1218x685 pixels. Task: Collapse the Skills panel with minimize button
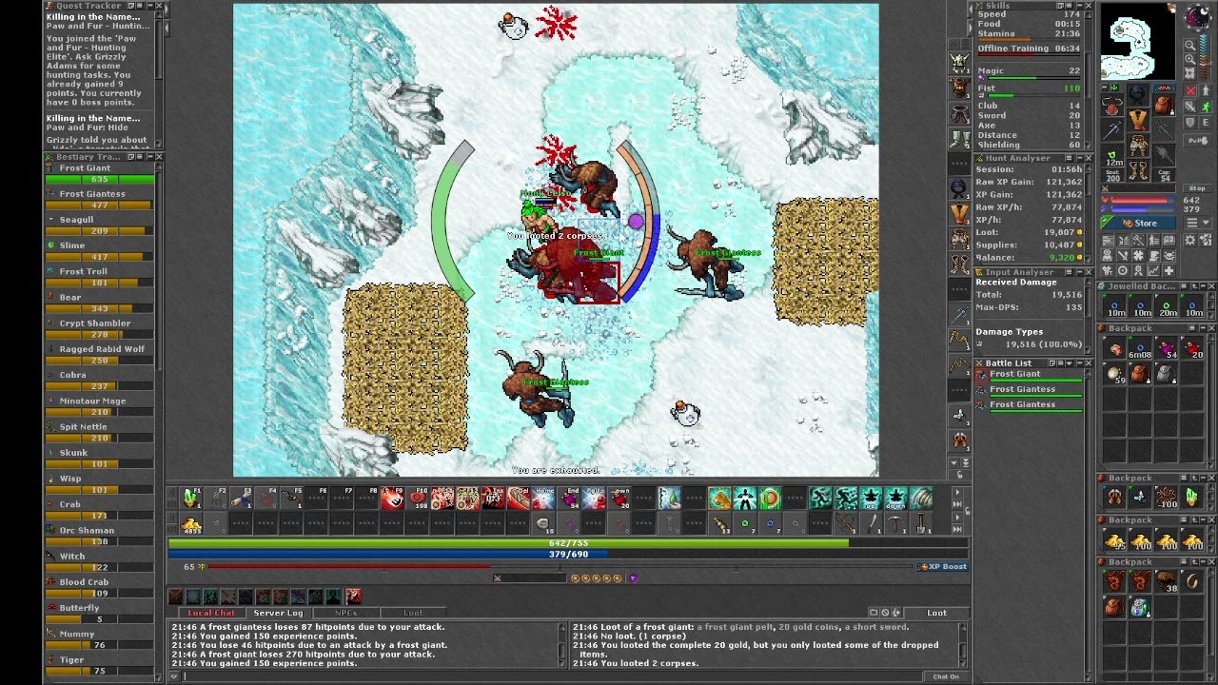click(x=1079, y=5)
